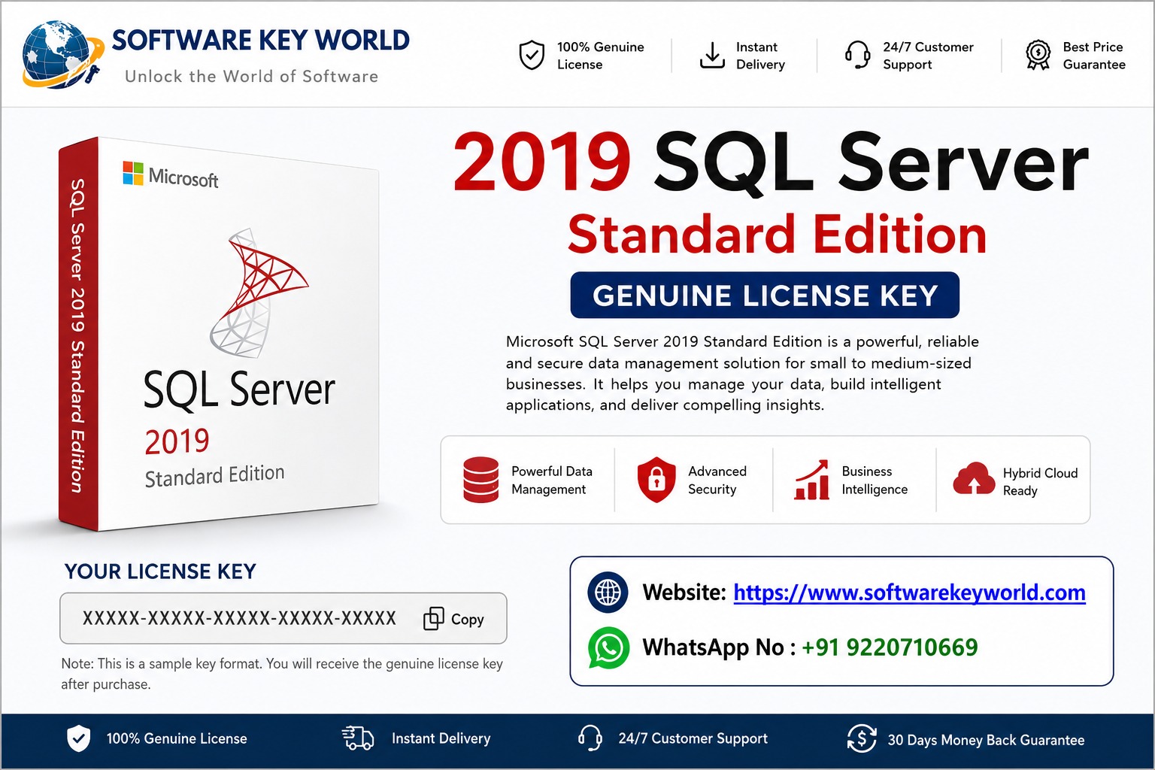The width and height of the screenshot is (1155, 770).
Task: Click the red '2019' text on the product box
Action: pyautogui.click(x=177, y=441)
